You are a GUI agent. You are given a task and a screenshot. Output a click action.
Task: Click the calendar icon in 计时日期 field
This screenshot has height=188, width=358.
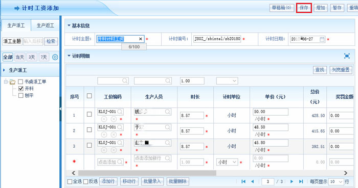322,39
